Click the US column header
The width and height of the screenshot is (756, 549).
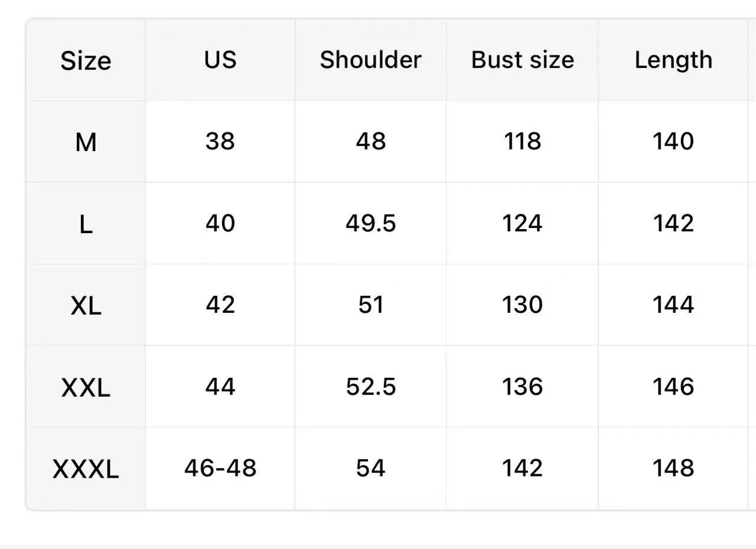click(x=220, y=60)
